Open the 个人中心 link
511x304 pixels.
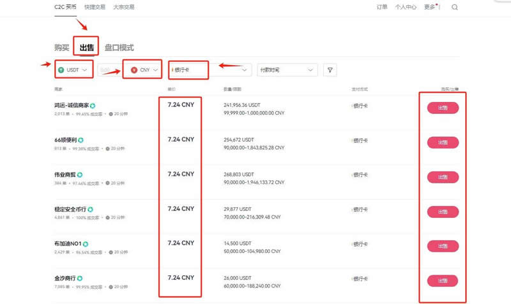click(406, 8)
